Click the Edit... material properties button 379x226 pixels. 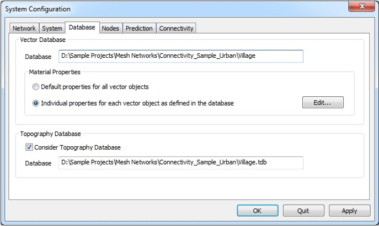[323, 102]
